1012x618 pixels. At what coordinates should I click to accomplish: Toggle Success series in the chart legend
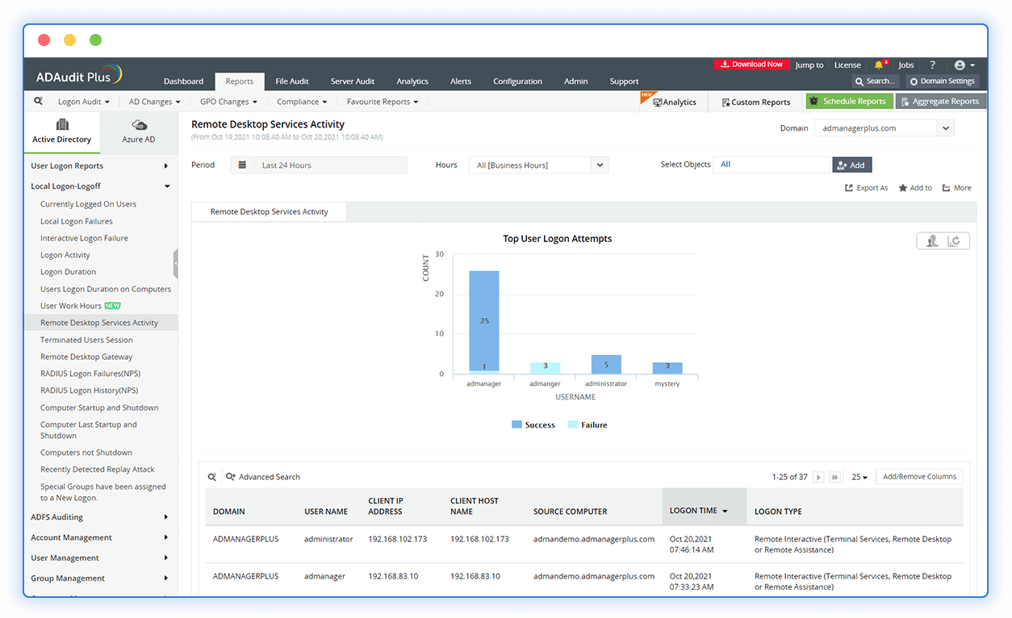click(533, 424)
